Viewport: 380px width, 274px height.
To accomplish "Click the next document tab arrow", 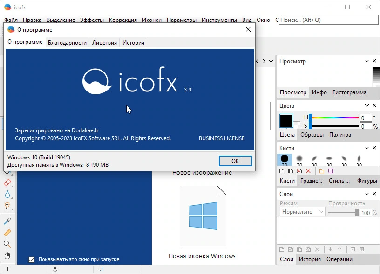I will (x=264, y=61).
